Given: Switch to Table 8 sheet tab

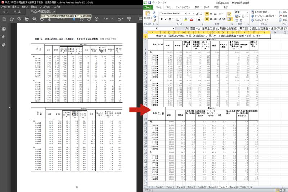Looking at the screenshot, I should pos(233,187).
